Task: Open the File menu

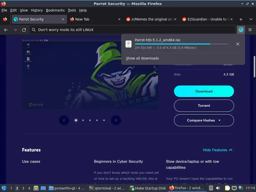Action: (4, 10)
